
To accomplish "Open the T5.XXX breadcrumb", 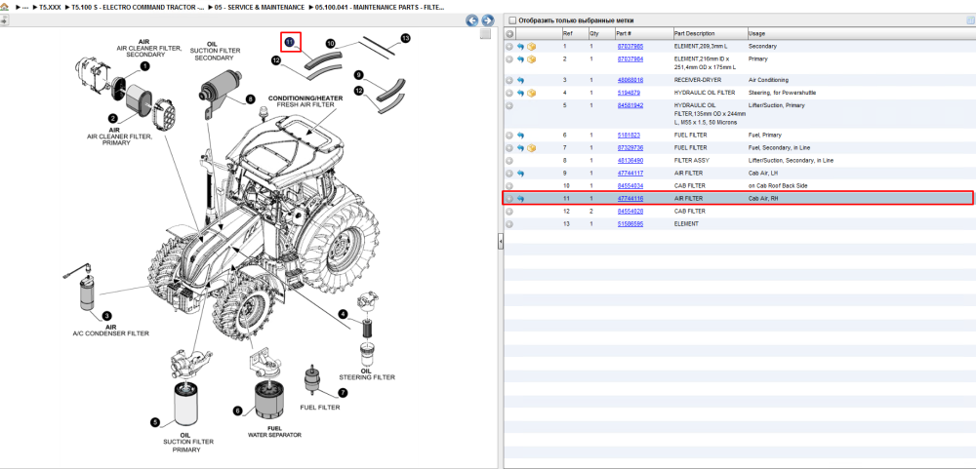I will [51, 8].
